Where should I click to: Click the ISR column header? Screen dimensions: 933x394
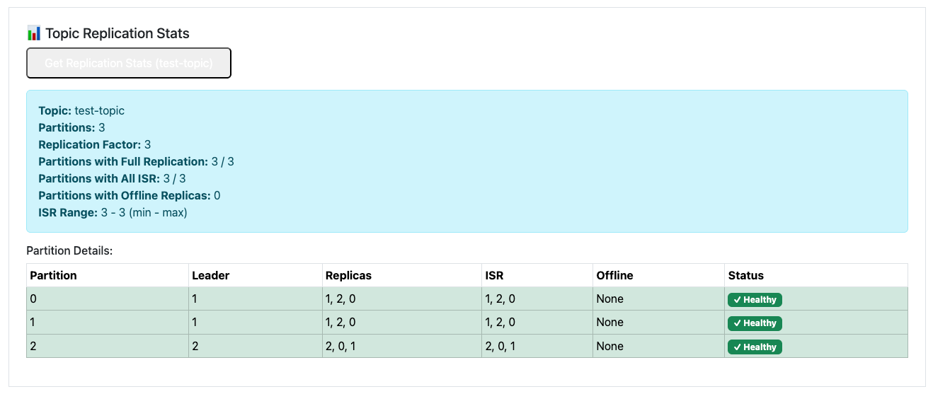point(494,275)
